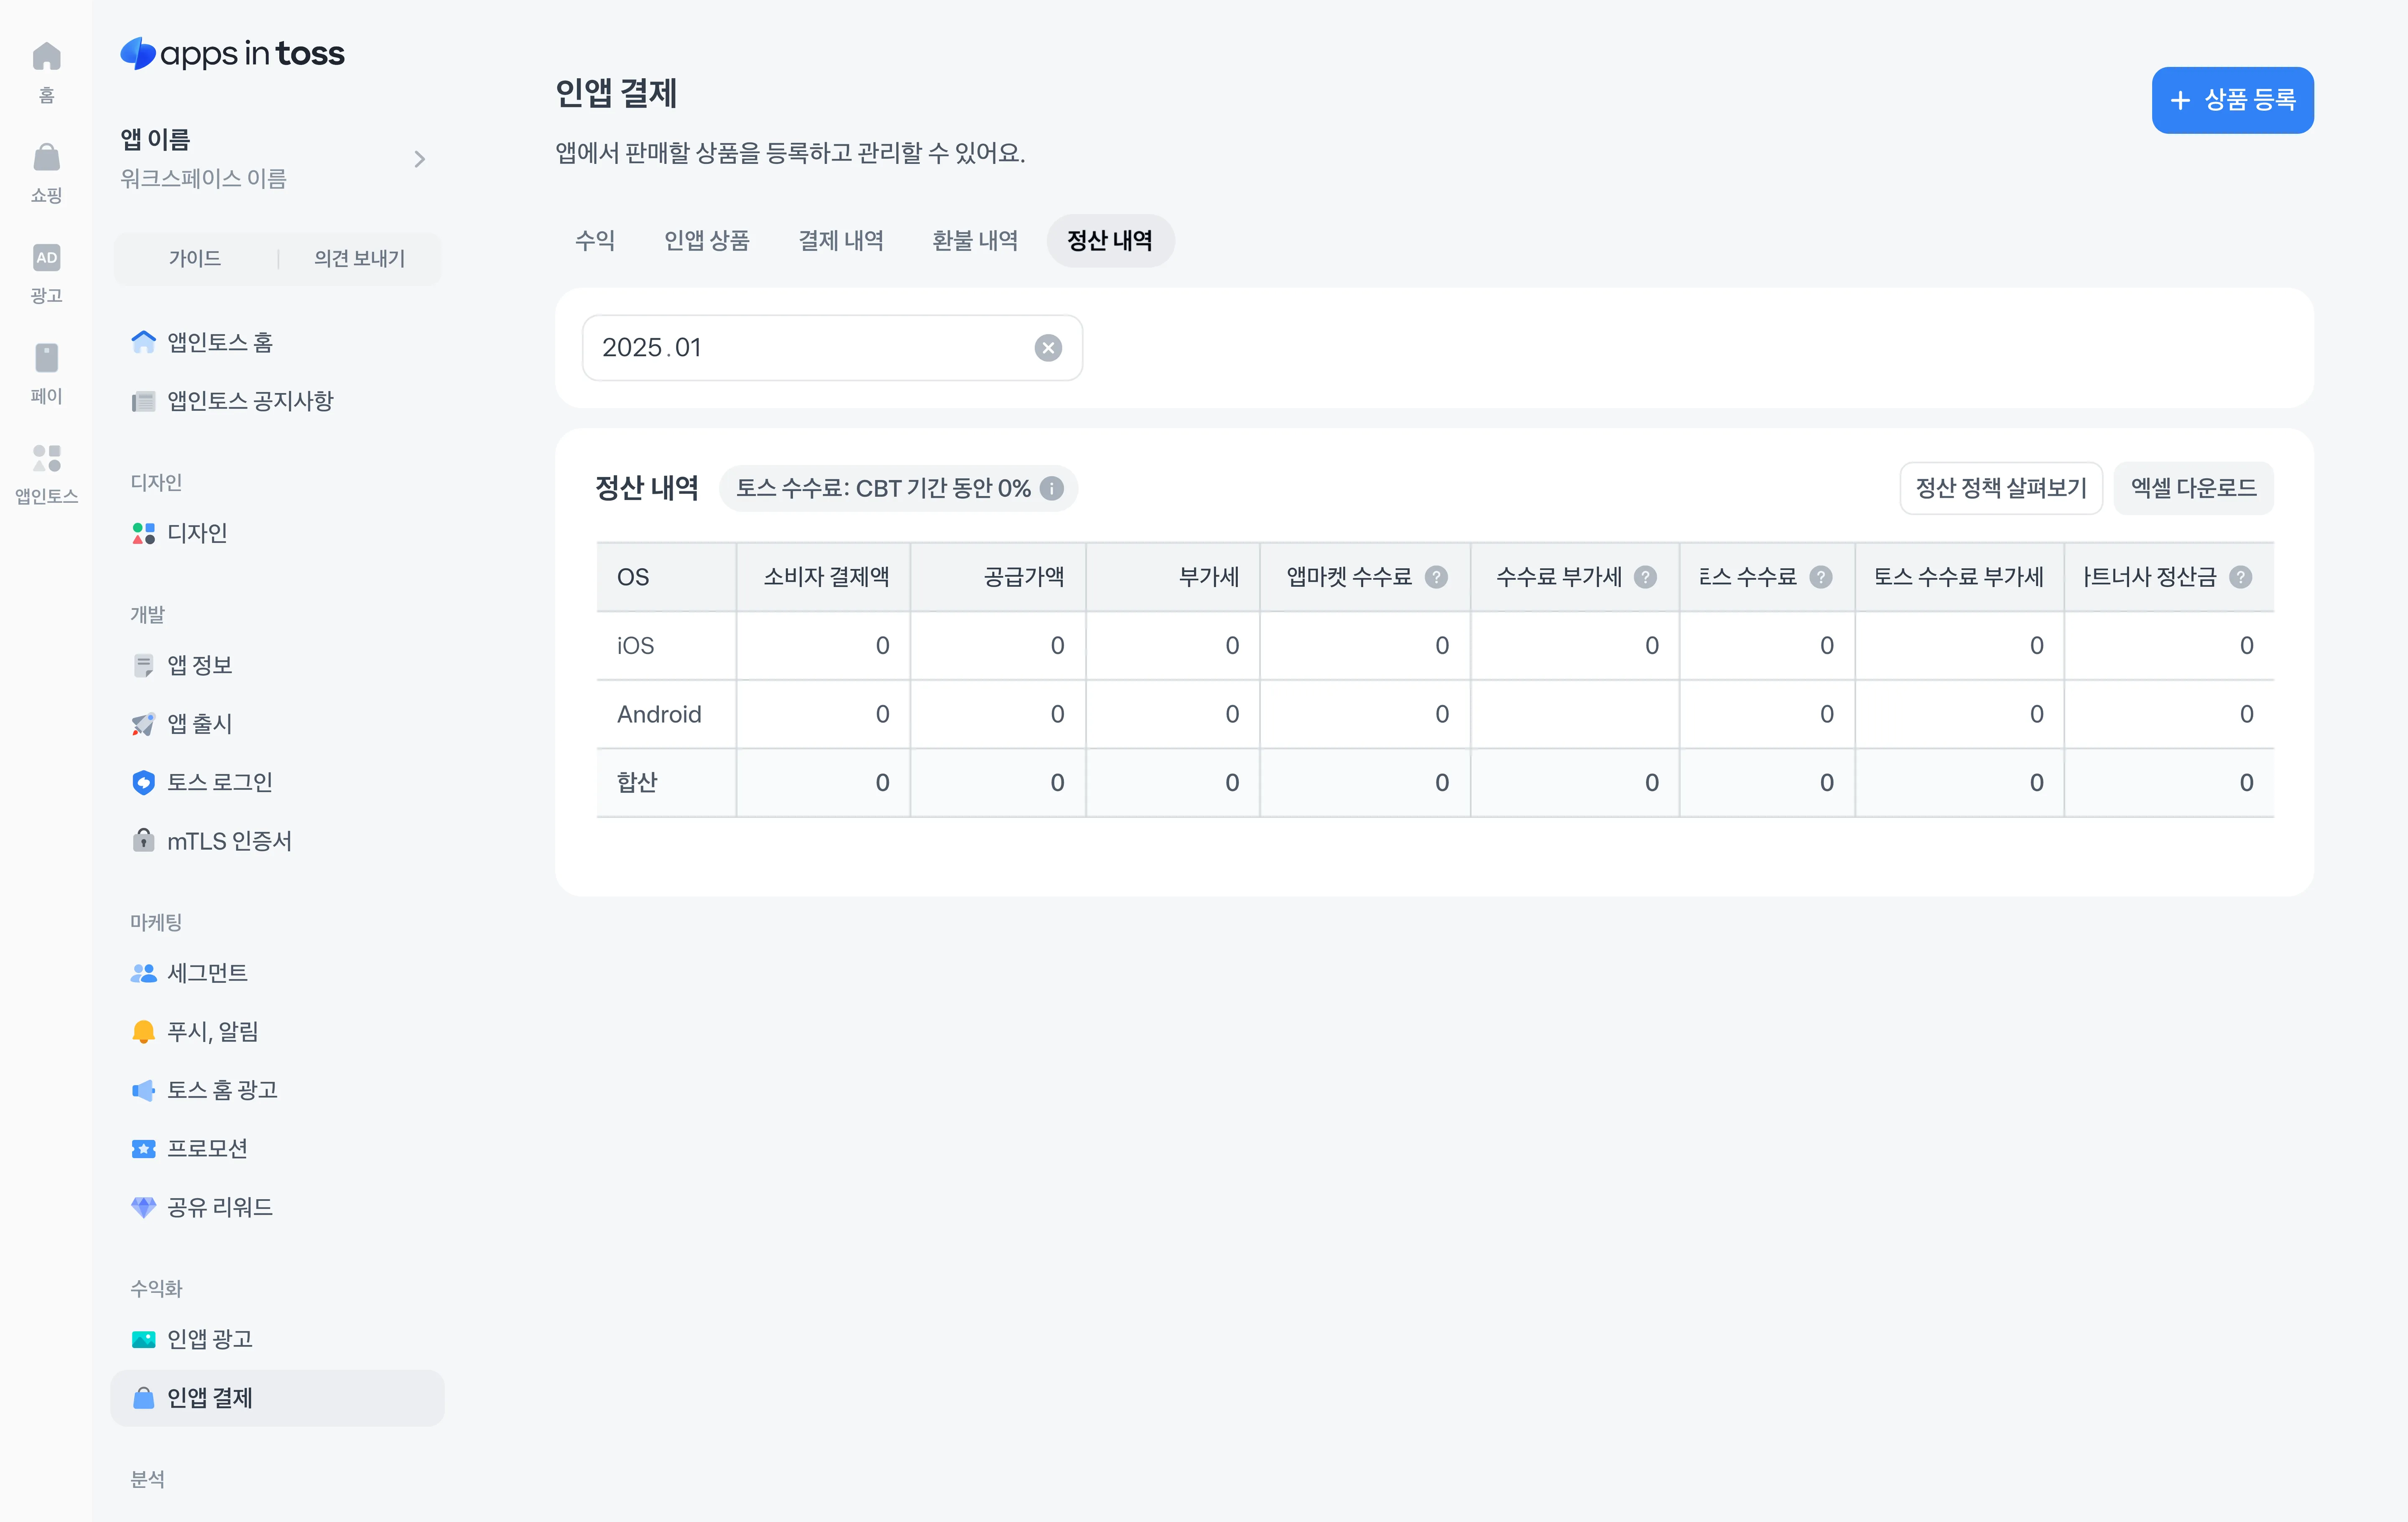The width and height of the screenshot is (2408, 1522).
Task: Click the 페이 icon in left rail
Action: tap(46, 358)
